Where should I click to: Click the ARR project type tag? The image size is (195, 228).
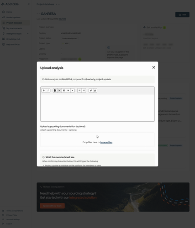65,43
